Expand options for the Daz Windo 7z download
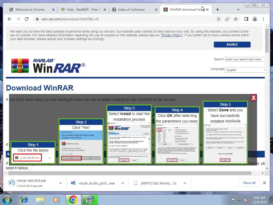This screenshot has height=205, width=273. pos(185,183)
